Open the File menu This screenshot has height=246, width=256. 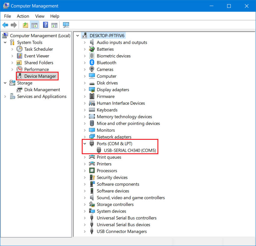click(x=7, y=16)
